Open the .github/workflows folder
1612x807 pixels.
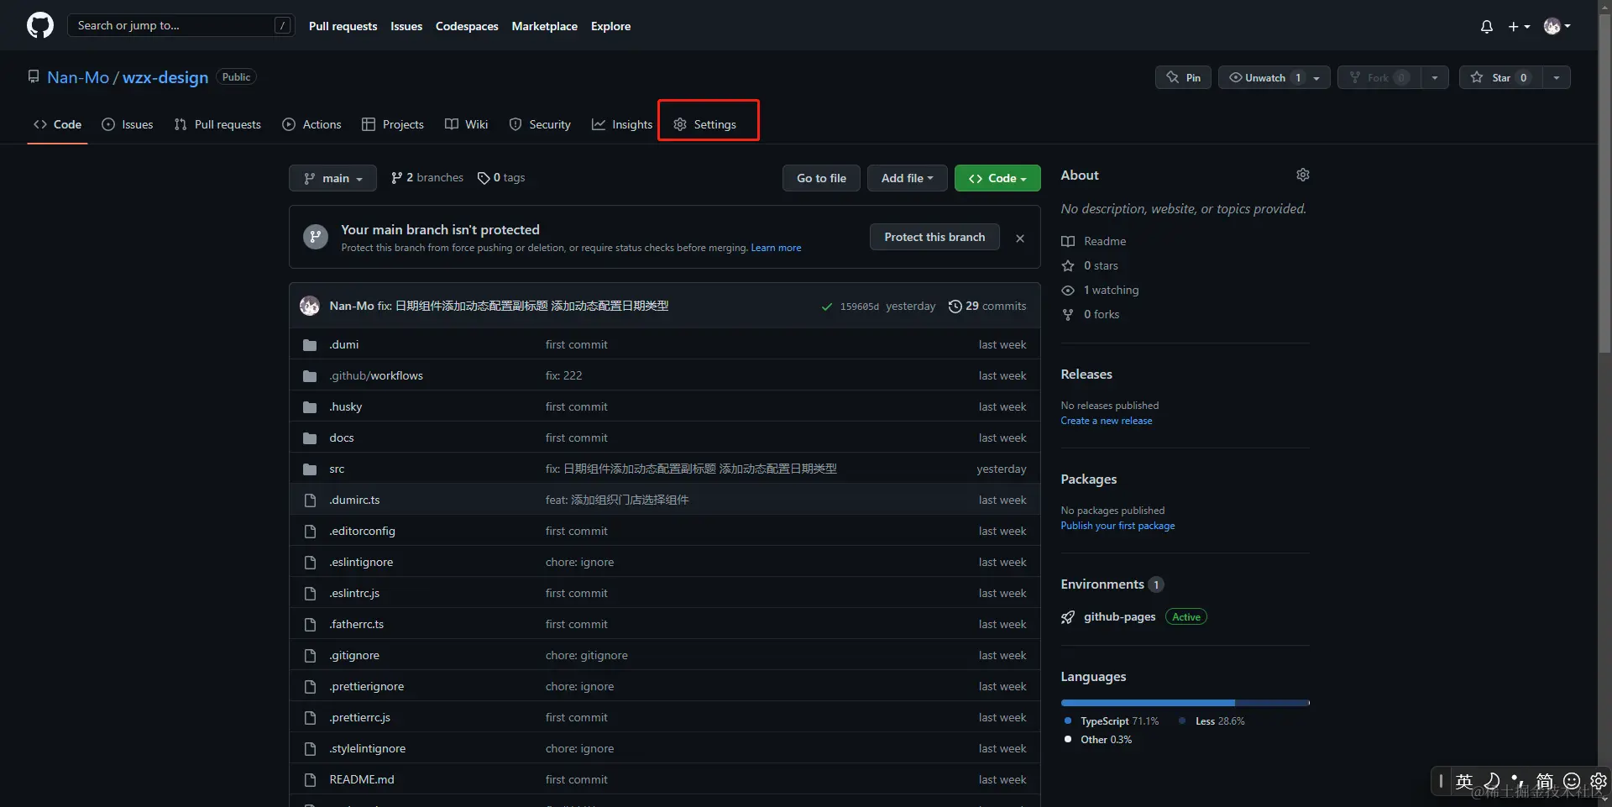point(376,376)
